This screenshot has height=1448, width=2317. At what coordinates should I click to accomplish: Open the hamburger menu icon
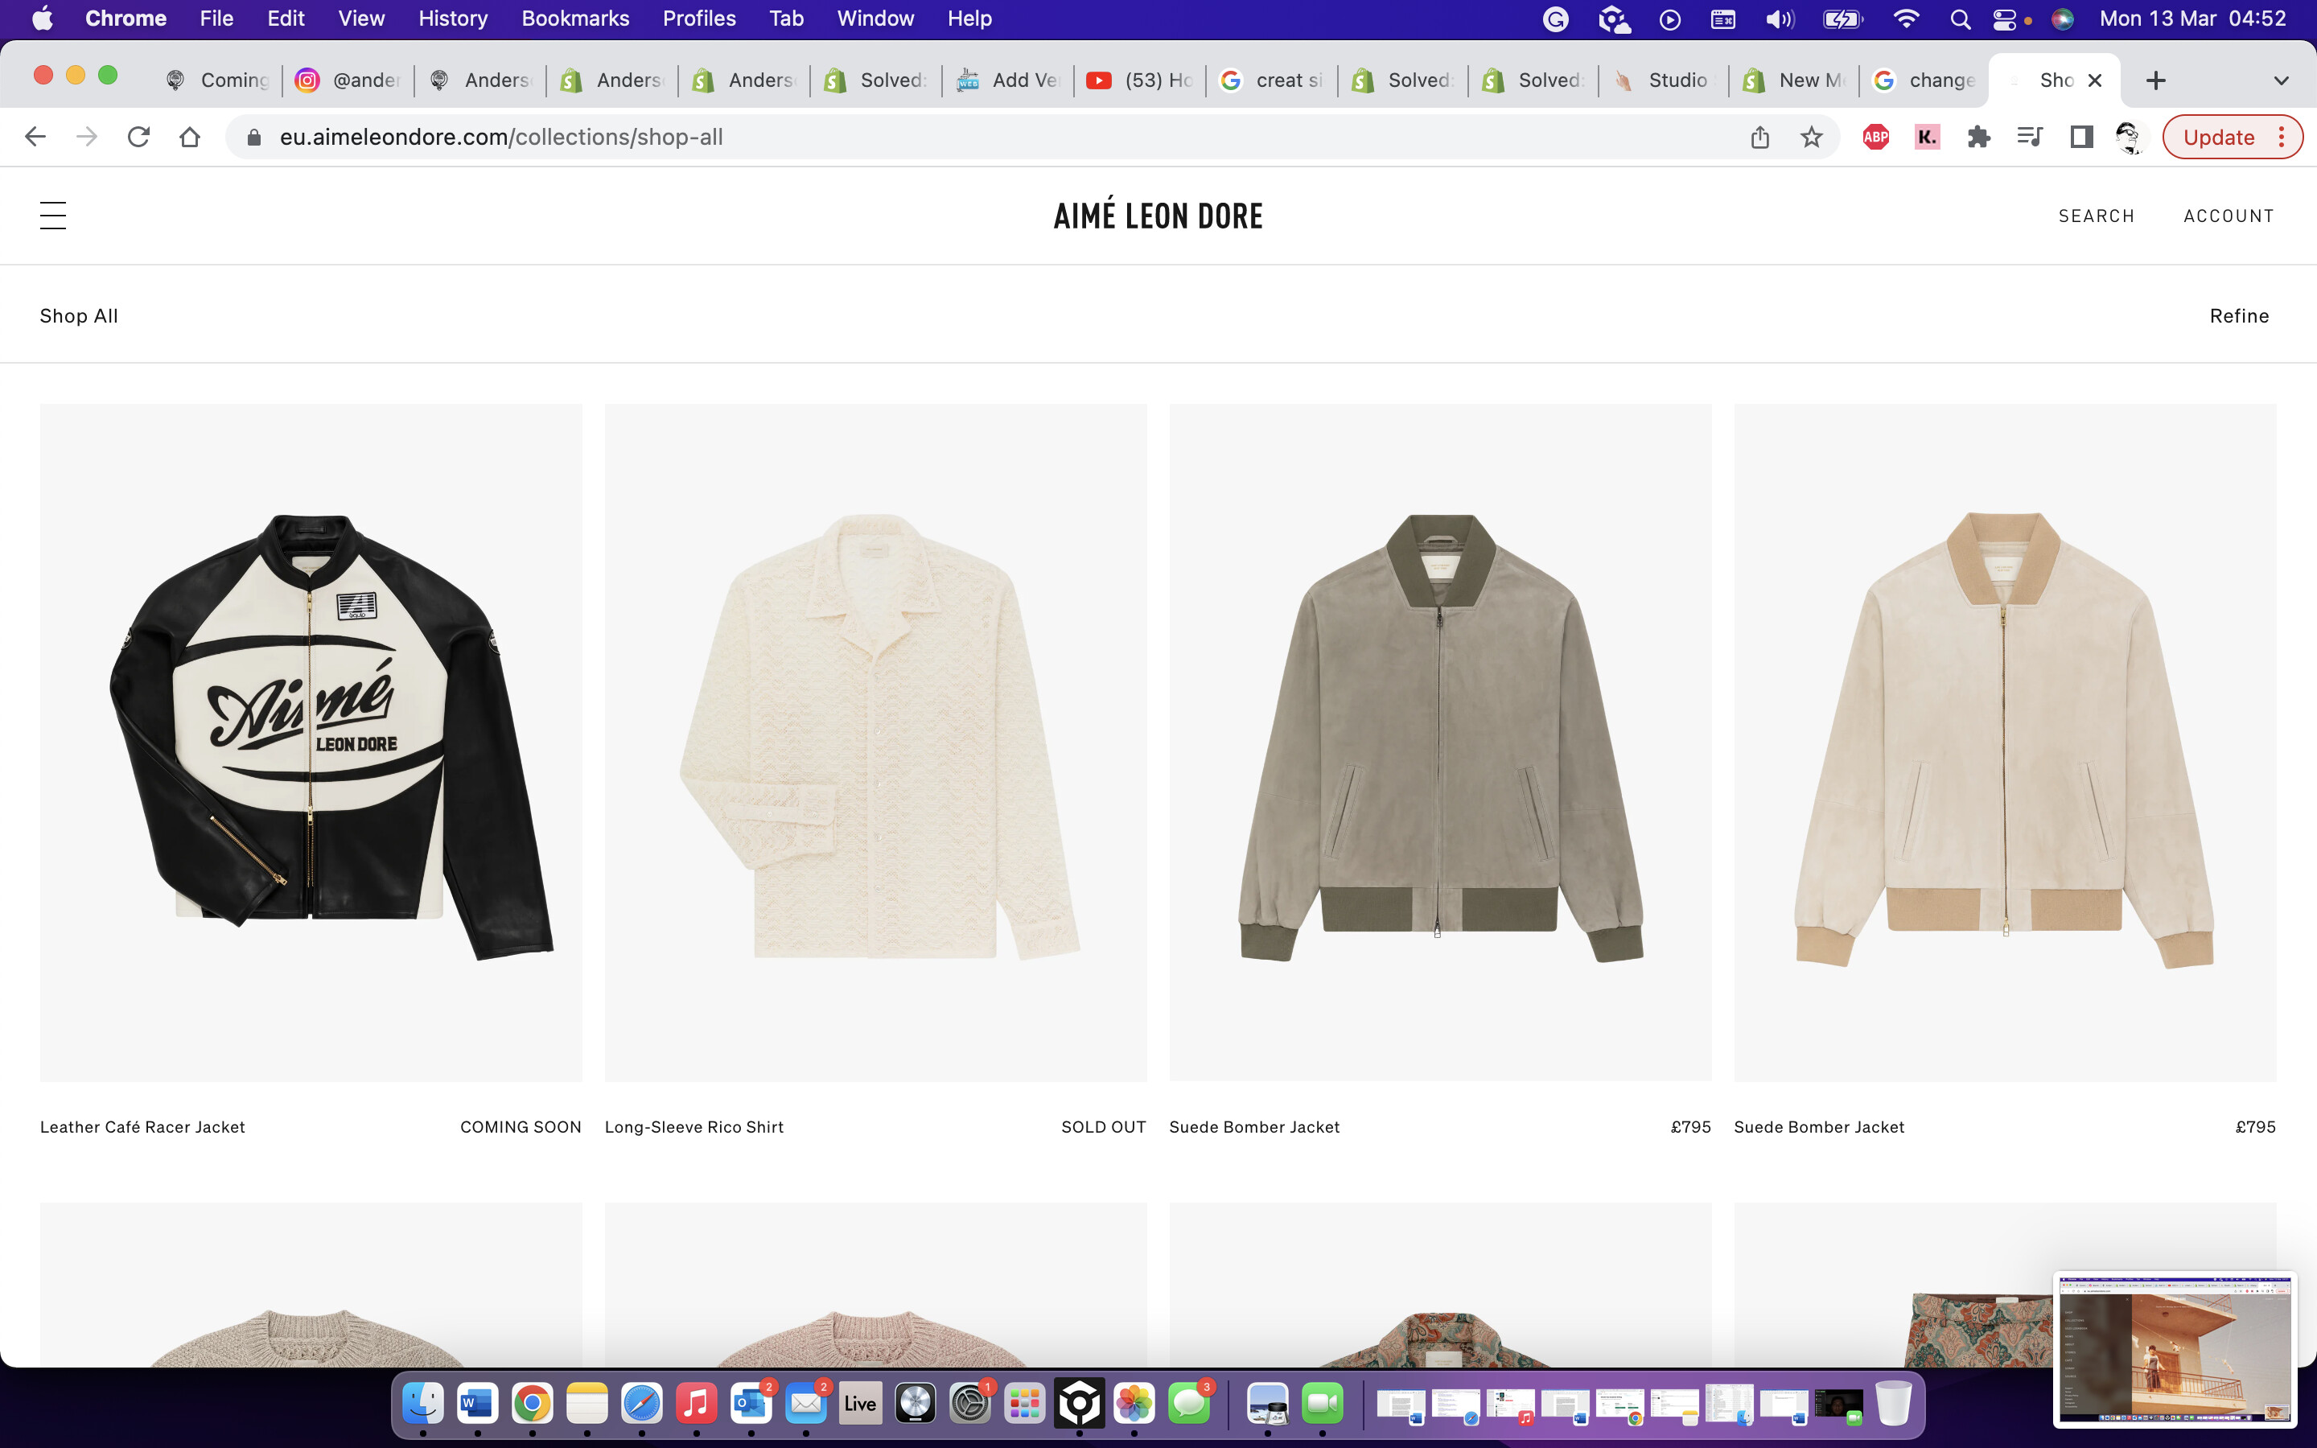pos(52,216)
